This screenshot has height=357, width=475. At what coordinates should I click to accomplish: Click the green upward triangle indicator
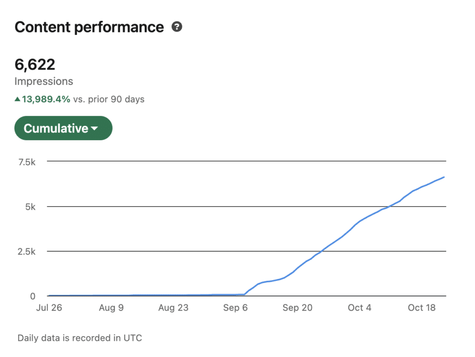coord(18,99)
